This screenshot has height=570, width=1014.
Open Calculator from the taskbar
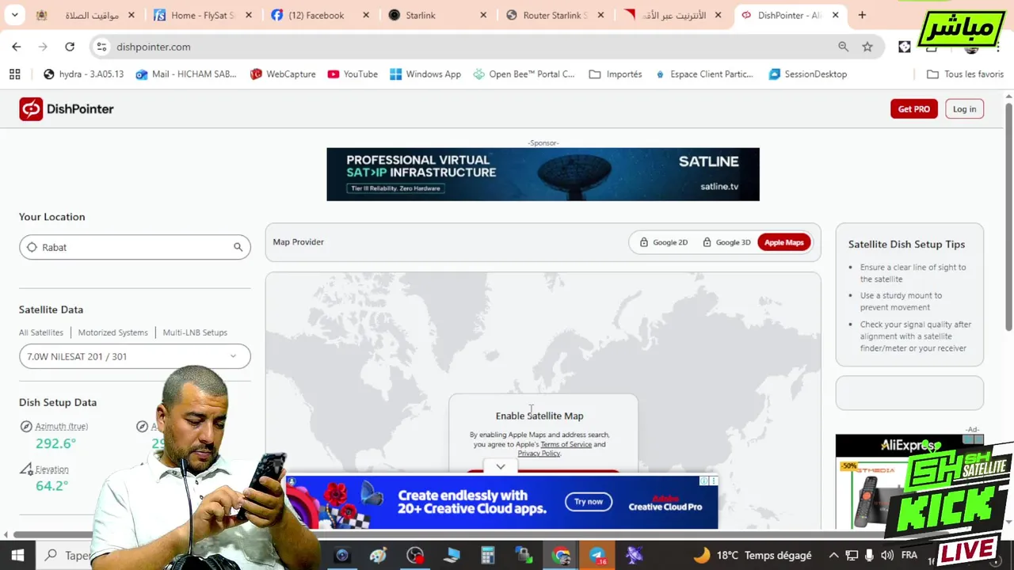tap(488, 555)
